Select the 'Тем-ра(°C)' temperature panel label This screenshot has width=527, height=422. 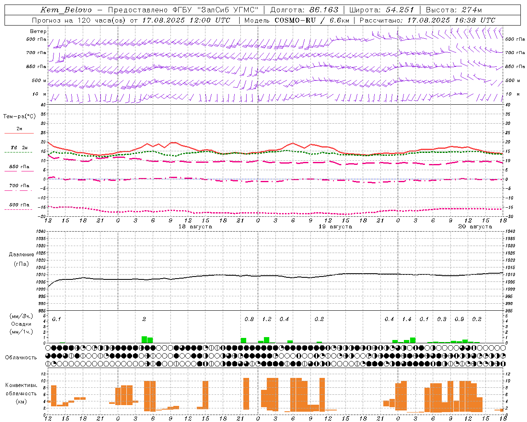point(19,117)
